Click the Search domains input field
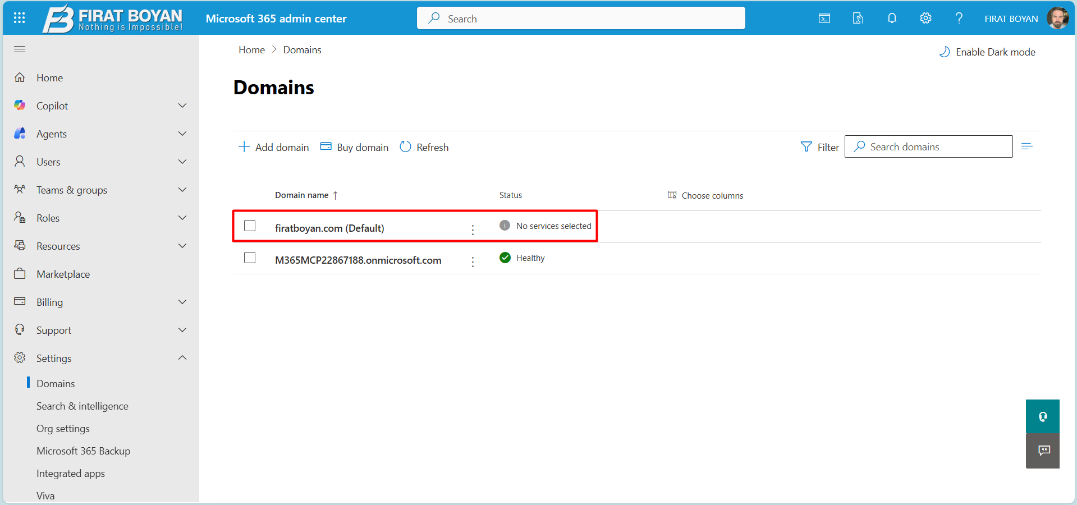The width and height of the screenshot is (1077, 505). point(928,146)
